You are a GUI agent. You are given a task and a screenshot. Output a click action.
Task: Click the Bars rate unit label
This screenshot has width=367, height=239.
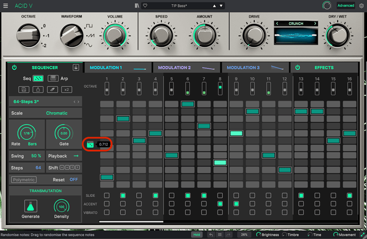point(32,144)
